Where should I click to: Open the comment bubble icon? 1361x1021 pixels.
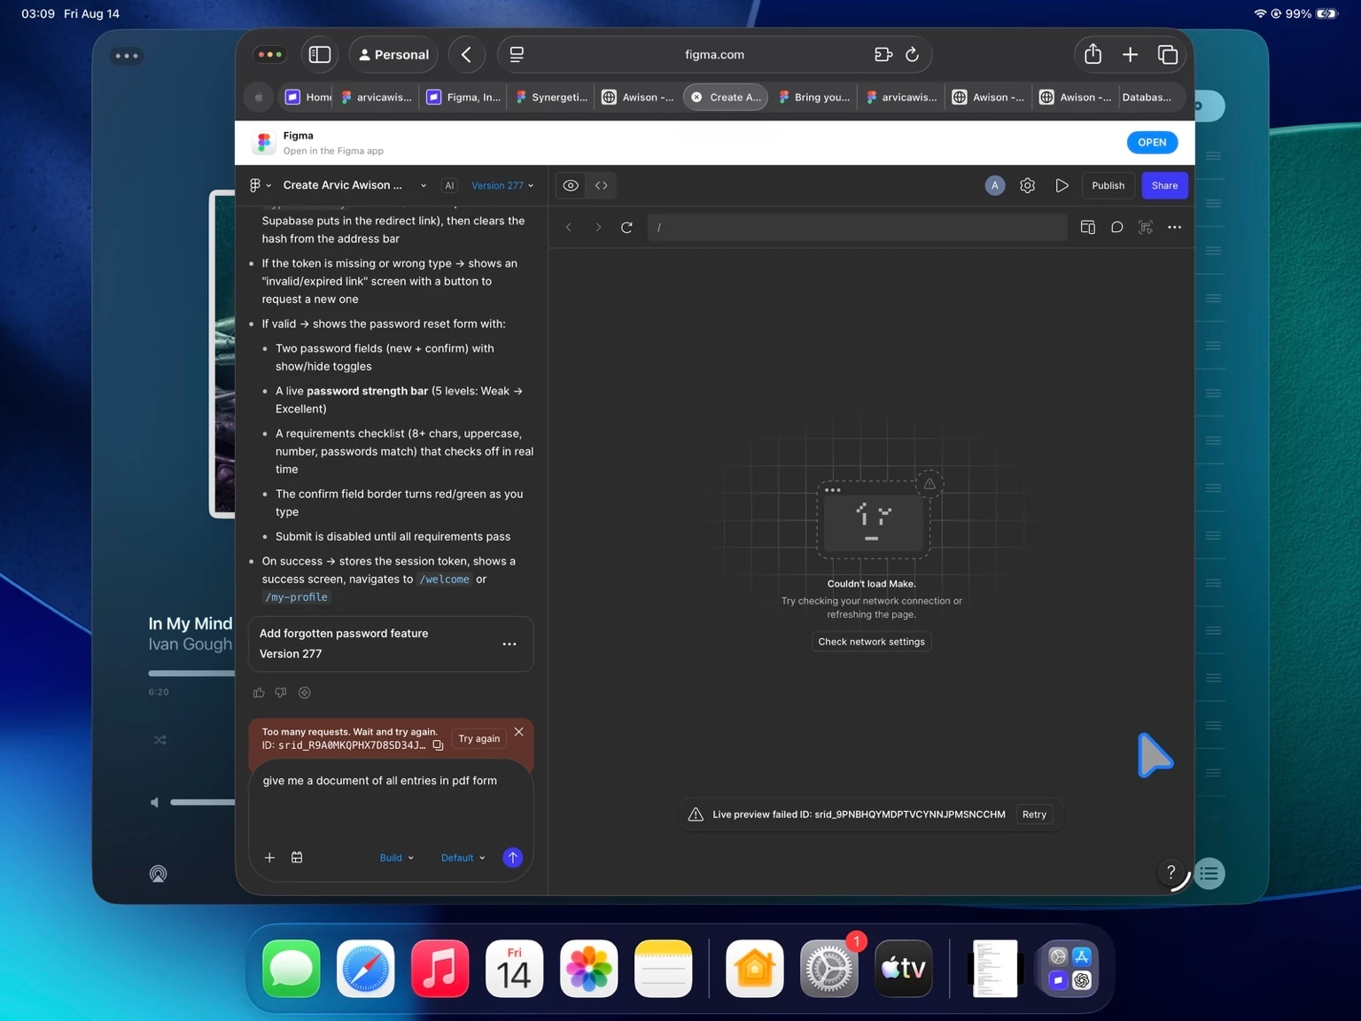(1117, 228)
